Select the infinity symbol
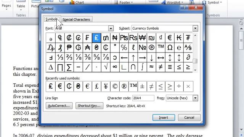This screenshot has width=244, height=137. (x=115, y=67)
